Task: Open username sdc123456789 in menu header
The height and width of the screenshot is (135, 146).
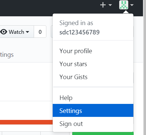Action: point(79,32)
